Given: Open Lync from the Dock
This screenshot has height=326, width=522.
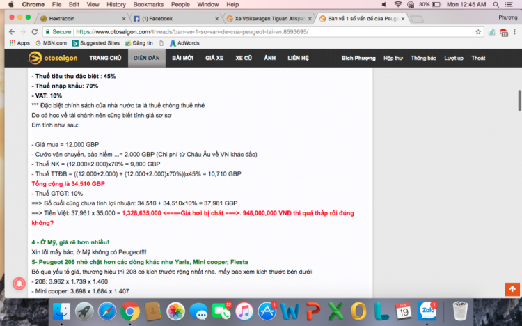Looking at the screenshot, I should [x=381, y=311].
